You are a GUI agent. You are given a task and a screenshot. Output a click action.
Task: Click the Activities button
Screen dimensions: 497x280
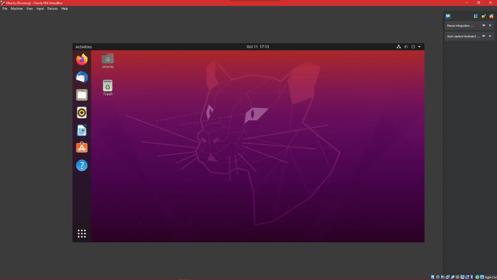tap(83, 46)
